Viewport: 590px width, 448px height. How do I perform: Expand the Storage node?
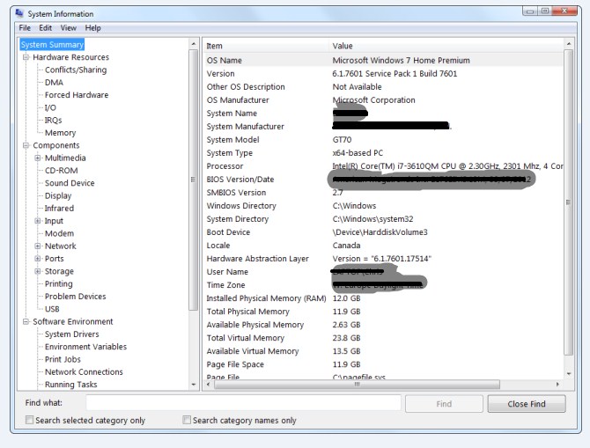38,271
